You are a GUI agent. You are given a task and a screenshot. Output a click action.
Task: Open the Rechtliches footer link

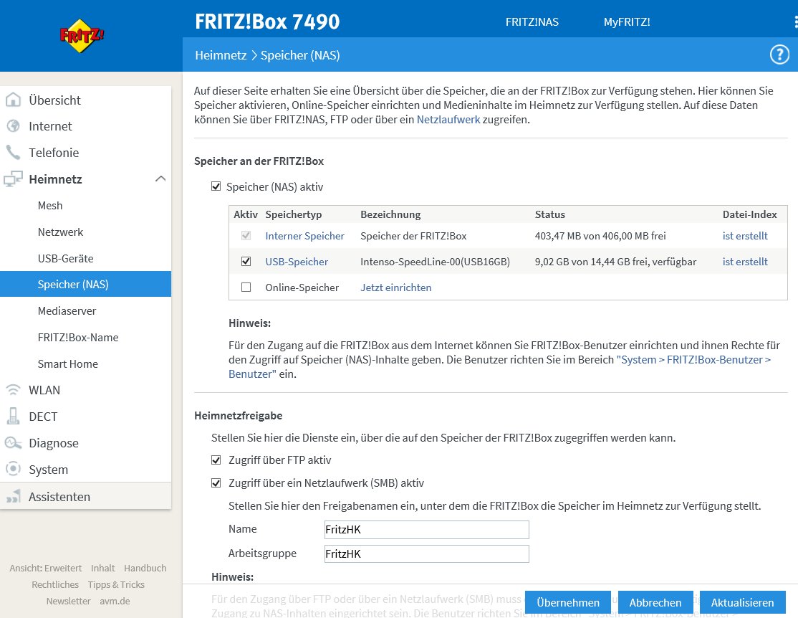[x=55, y=584]
